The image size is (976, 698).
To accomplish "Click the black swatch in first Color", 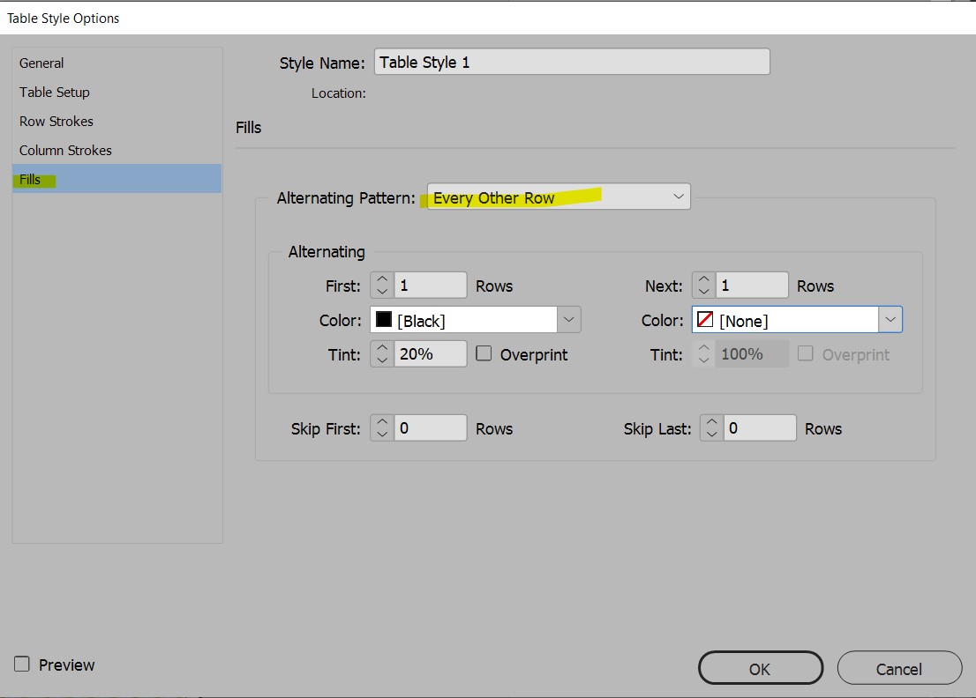I will pos(384,320).
